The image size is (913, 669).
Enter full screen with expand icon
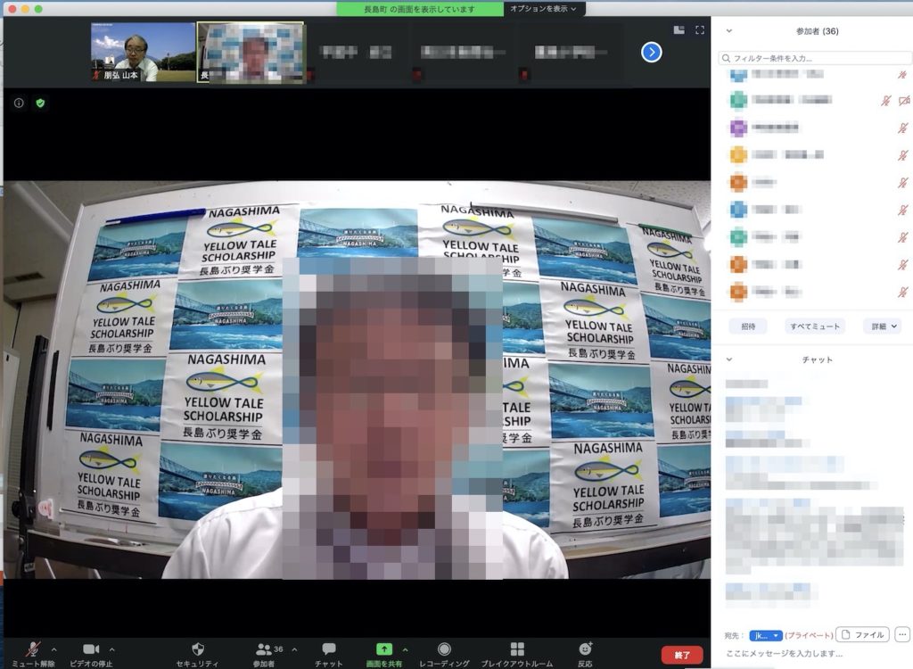[700, 29]
